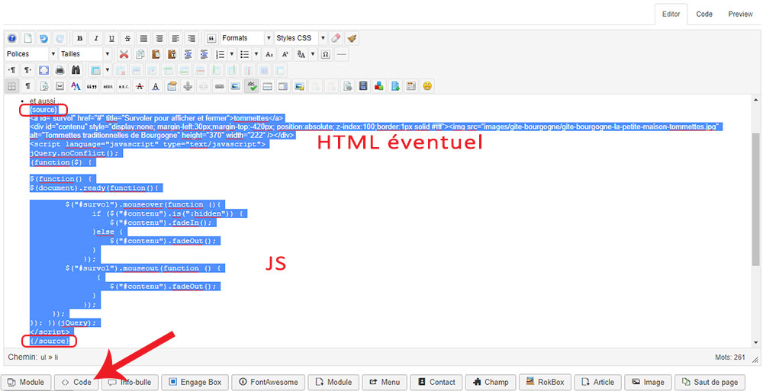Open bulleted list style arrow

256,54
